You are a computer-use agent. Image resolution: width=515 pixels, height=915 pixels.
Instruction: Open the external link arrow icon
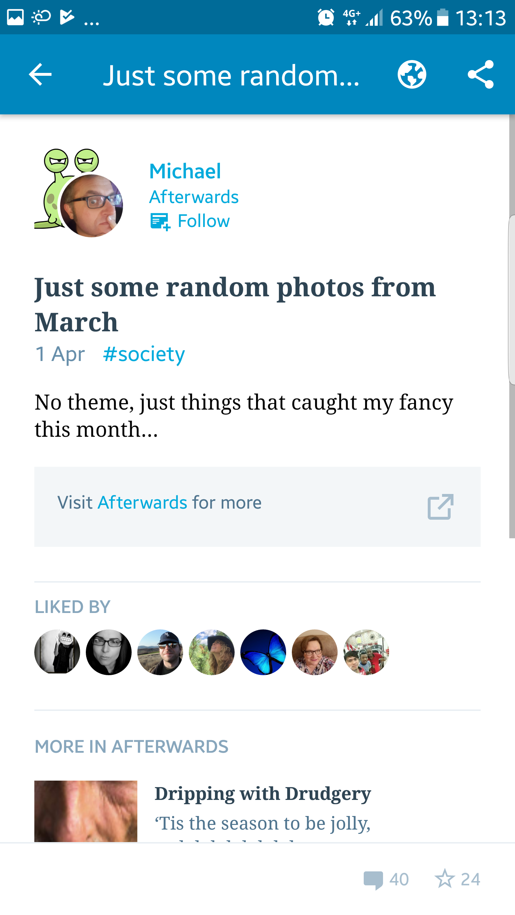pos(440,506)
